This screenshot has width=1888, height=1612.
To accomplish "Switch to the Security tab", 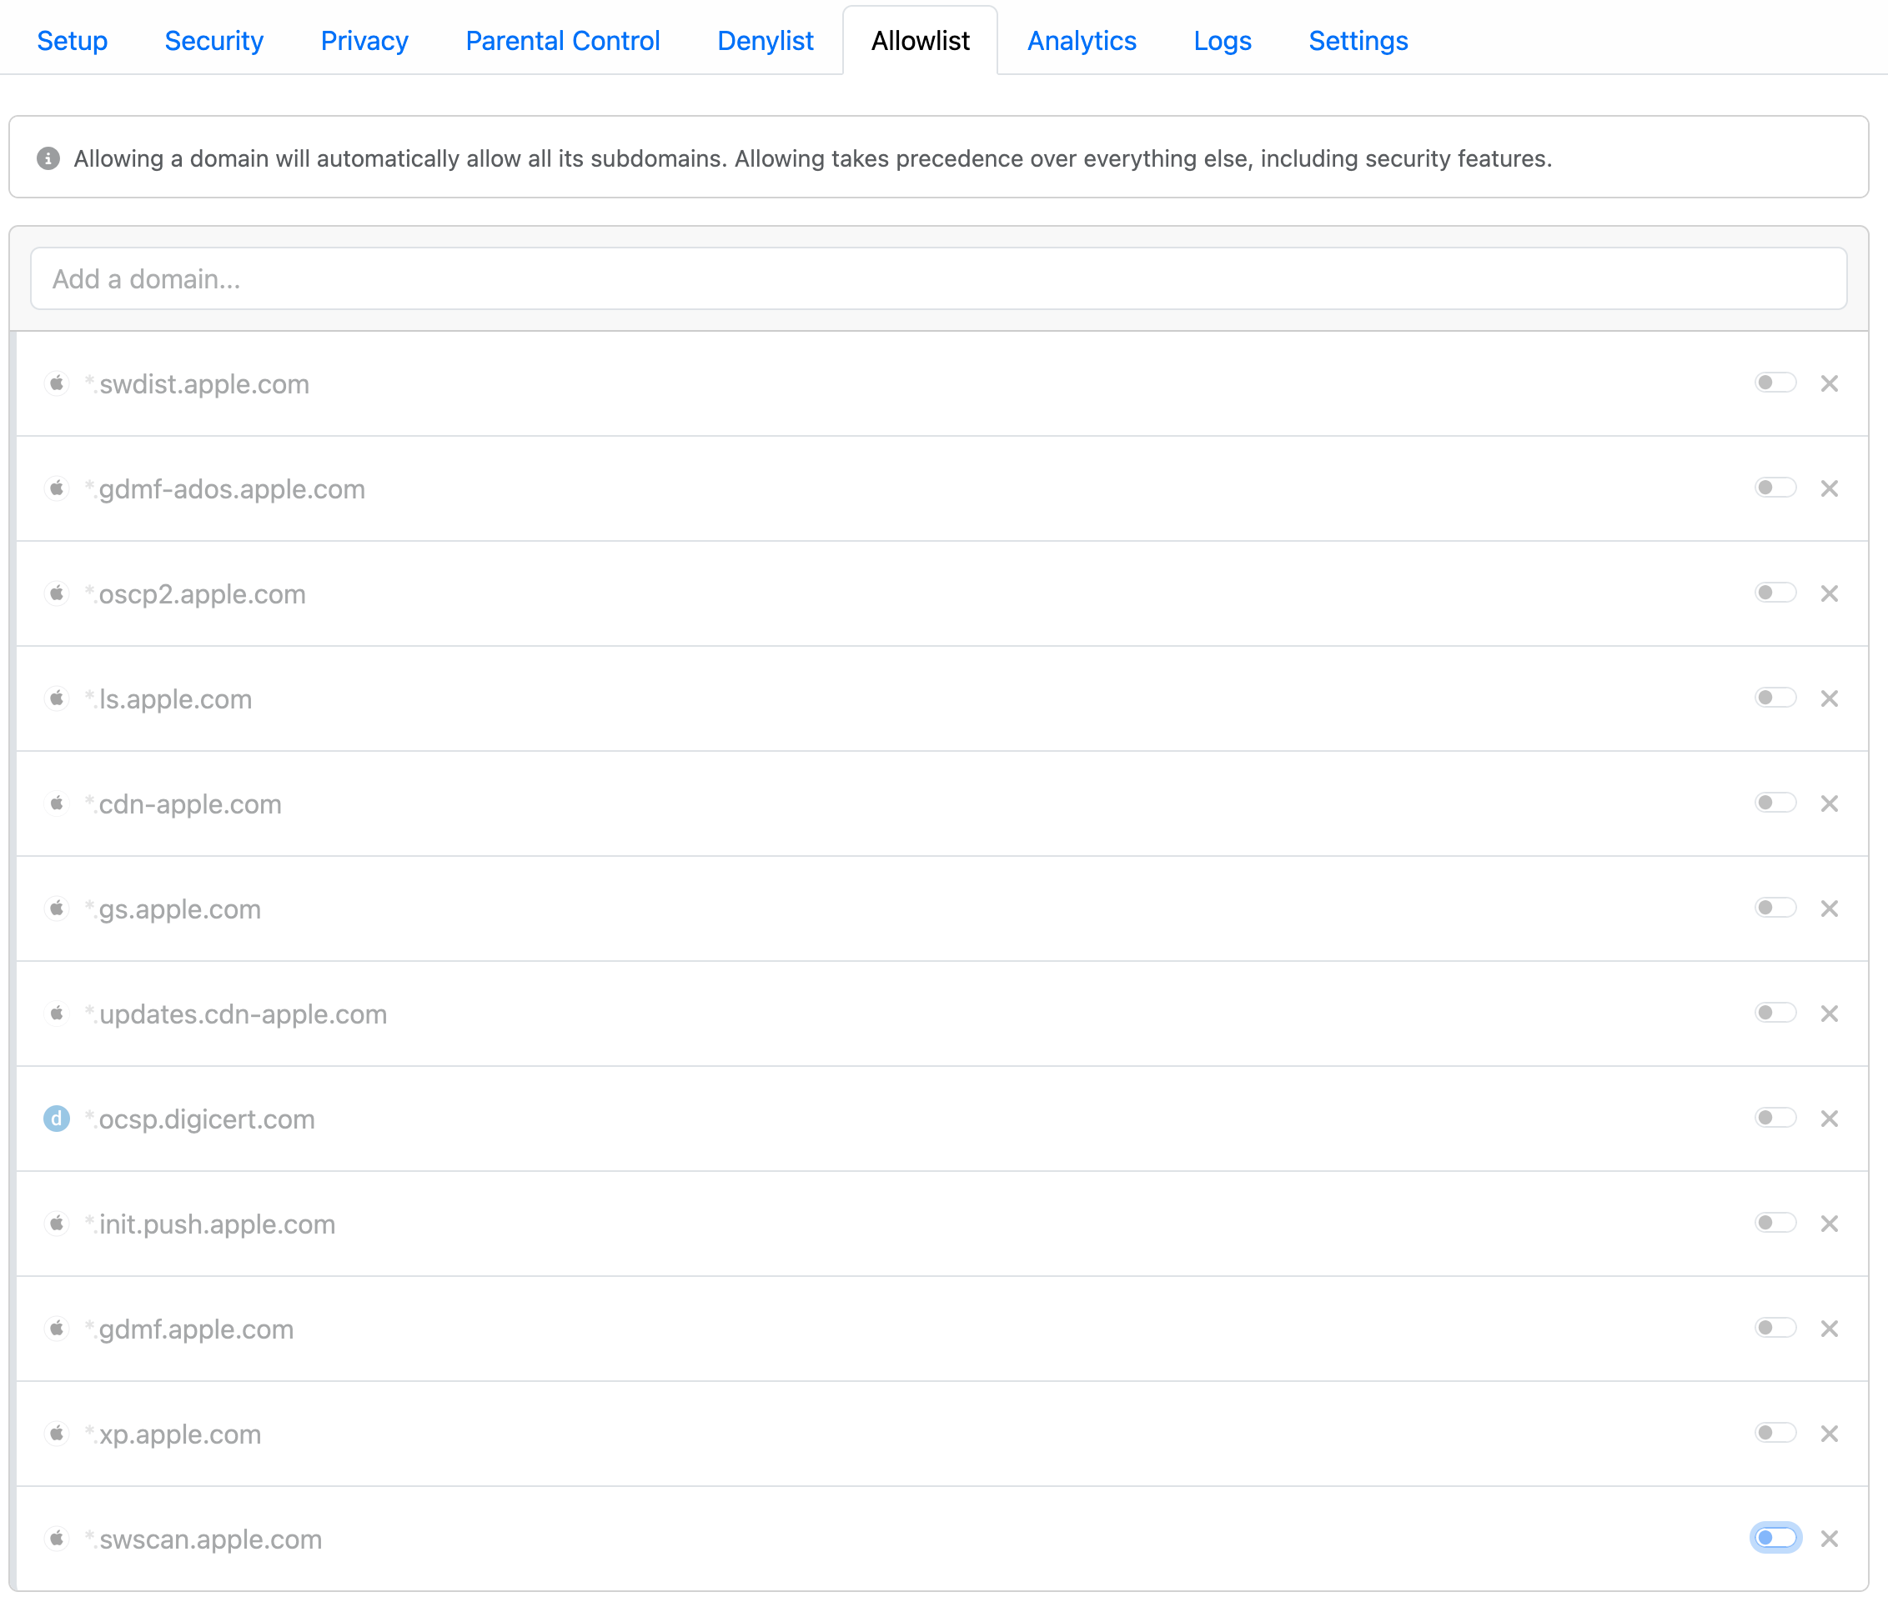I will 214,41.
